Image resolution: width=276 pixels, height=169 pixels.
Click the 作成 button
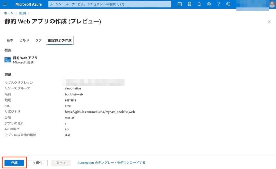[x=14, y=163]
